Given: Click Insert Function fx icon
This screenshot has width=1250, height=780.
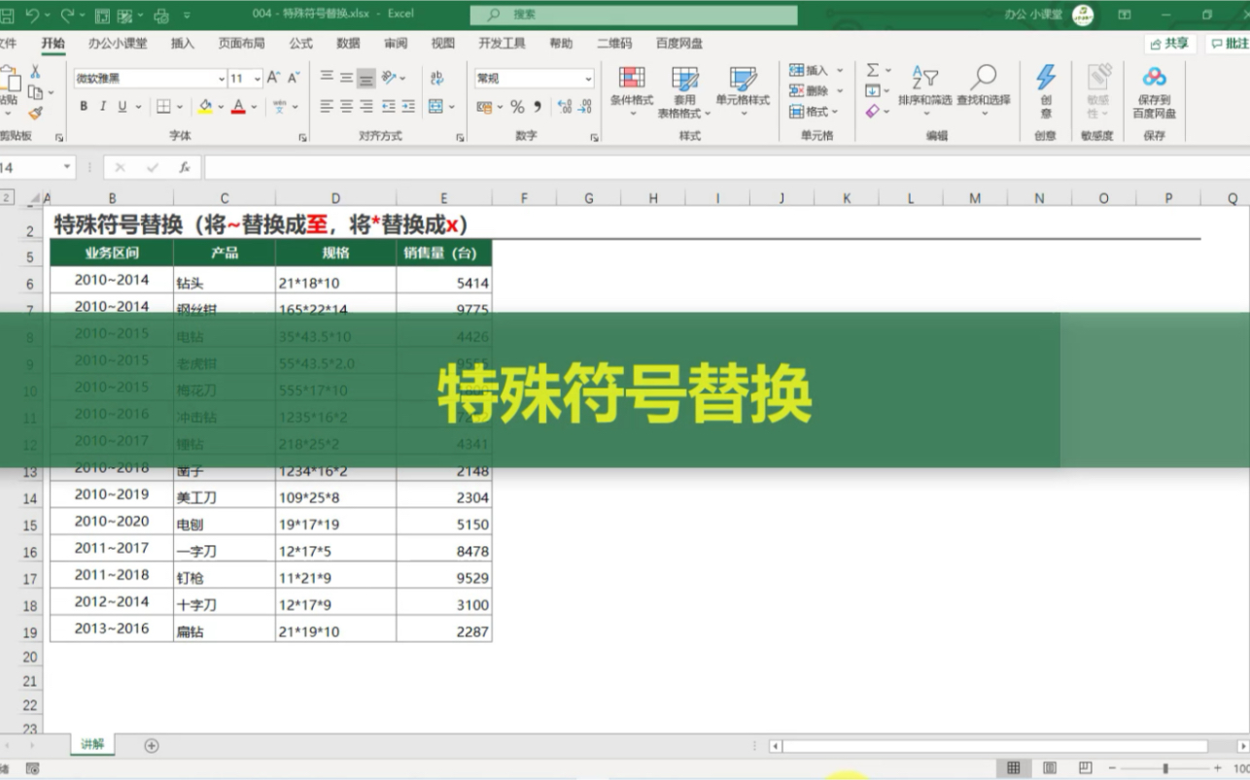Looking at the screenshot, I should click(x=184, y=168).
